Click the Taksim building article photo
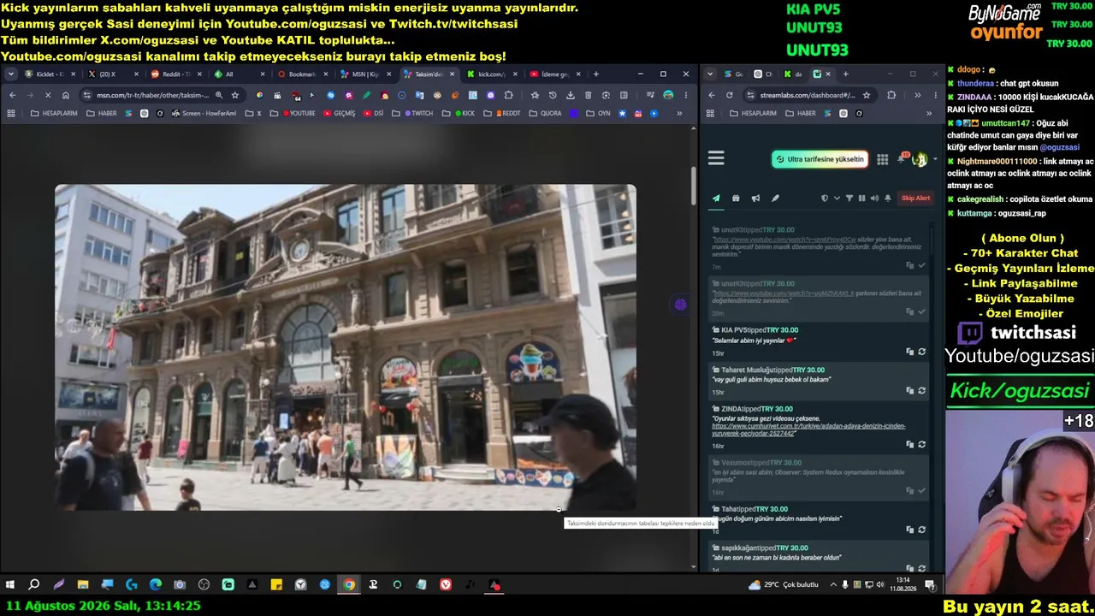1095x616 pixels. (346, 347)
